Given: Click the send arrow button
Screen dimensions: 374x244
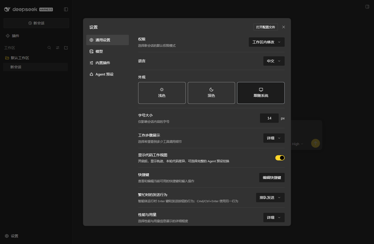Looking at the screenshot, I should (316, 143).
